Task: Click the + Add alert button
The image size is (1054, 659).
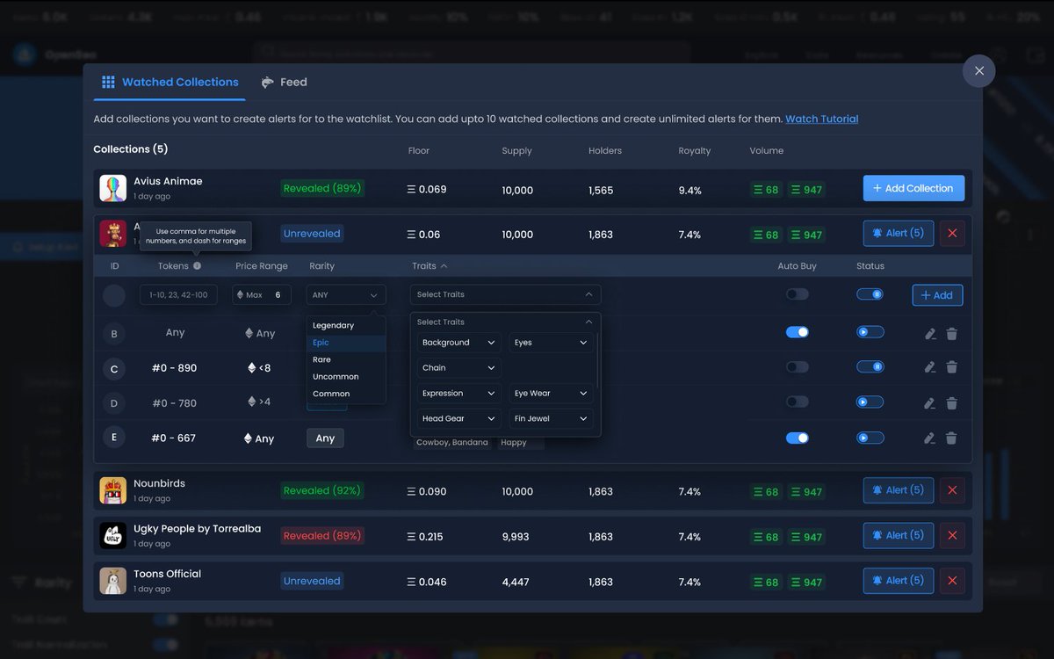Action: coord(937,295)
